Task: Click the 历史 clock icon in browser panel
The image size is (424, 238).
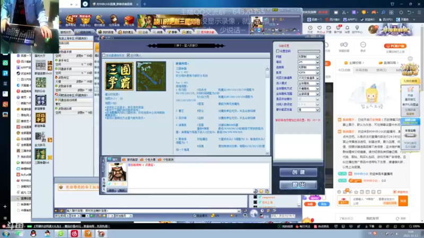Action: click(x=310, y=29)
